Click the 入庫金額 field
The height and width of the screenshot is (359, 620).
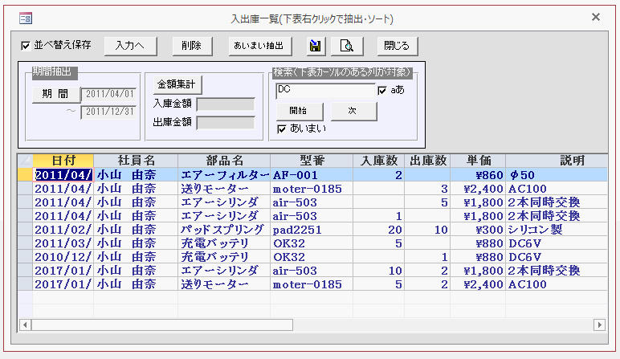[226, 104]
